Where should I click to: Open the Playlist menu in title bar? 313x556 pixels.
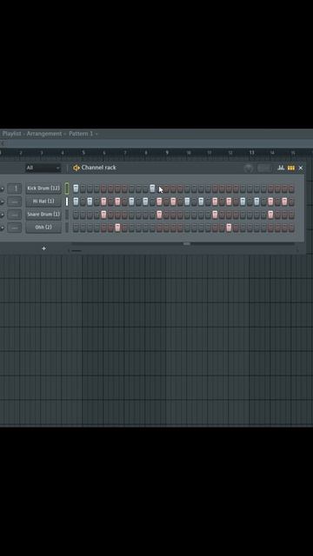click(11, 134)
